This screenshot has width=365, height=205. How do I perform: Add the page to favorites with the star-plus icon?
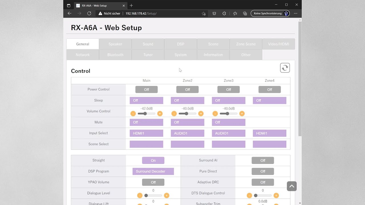[x=204, y=13]
